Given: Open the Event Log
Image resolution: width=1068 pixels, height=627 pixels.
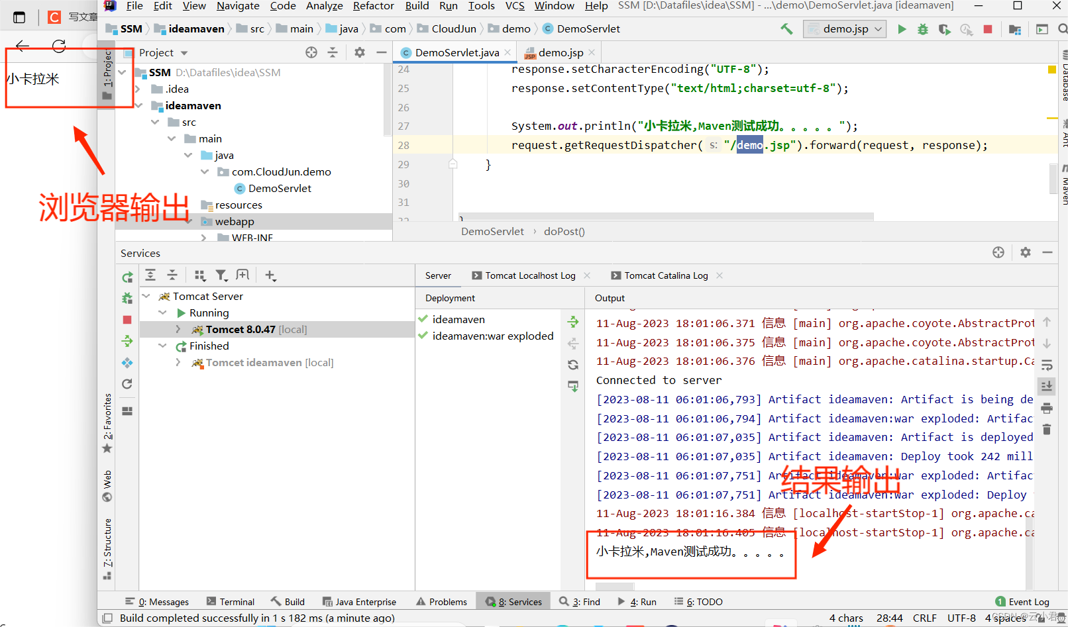Looking at the screenshot, I should point(1022,601).
